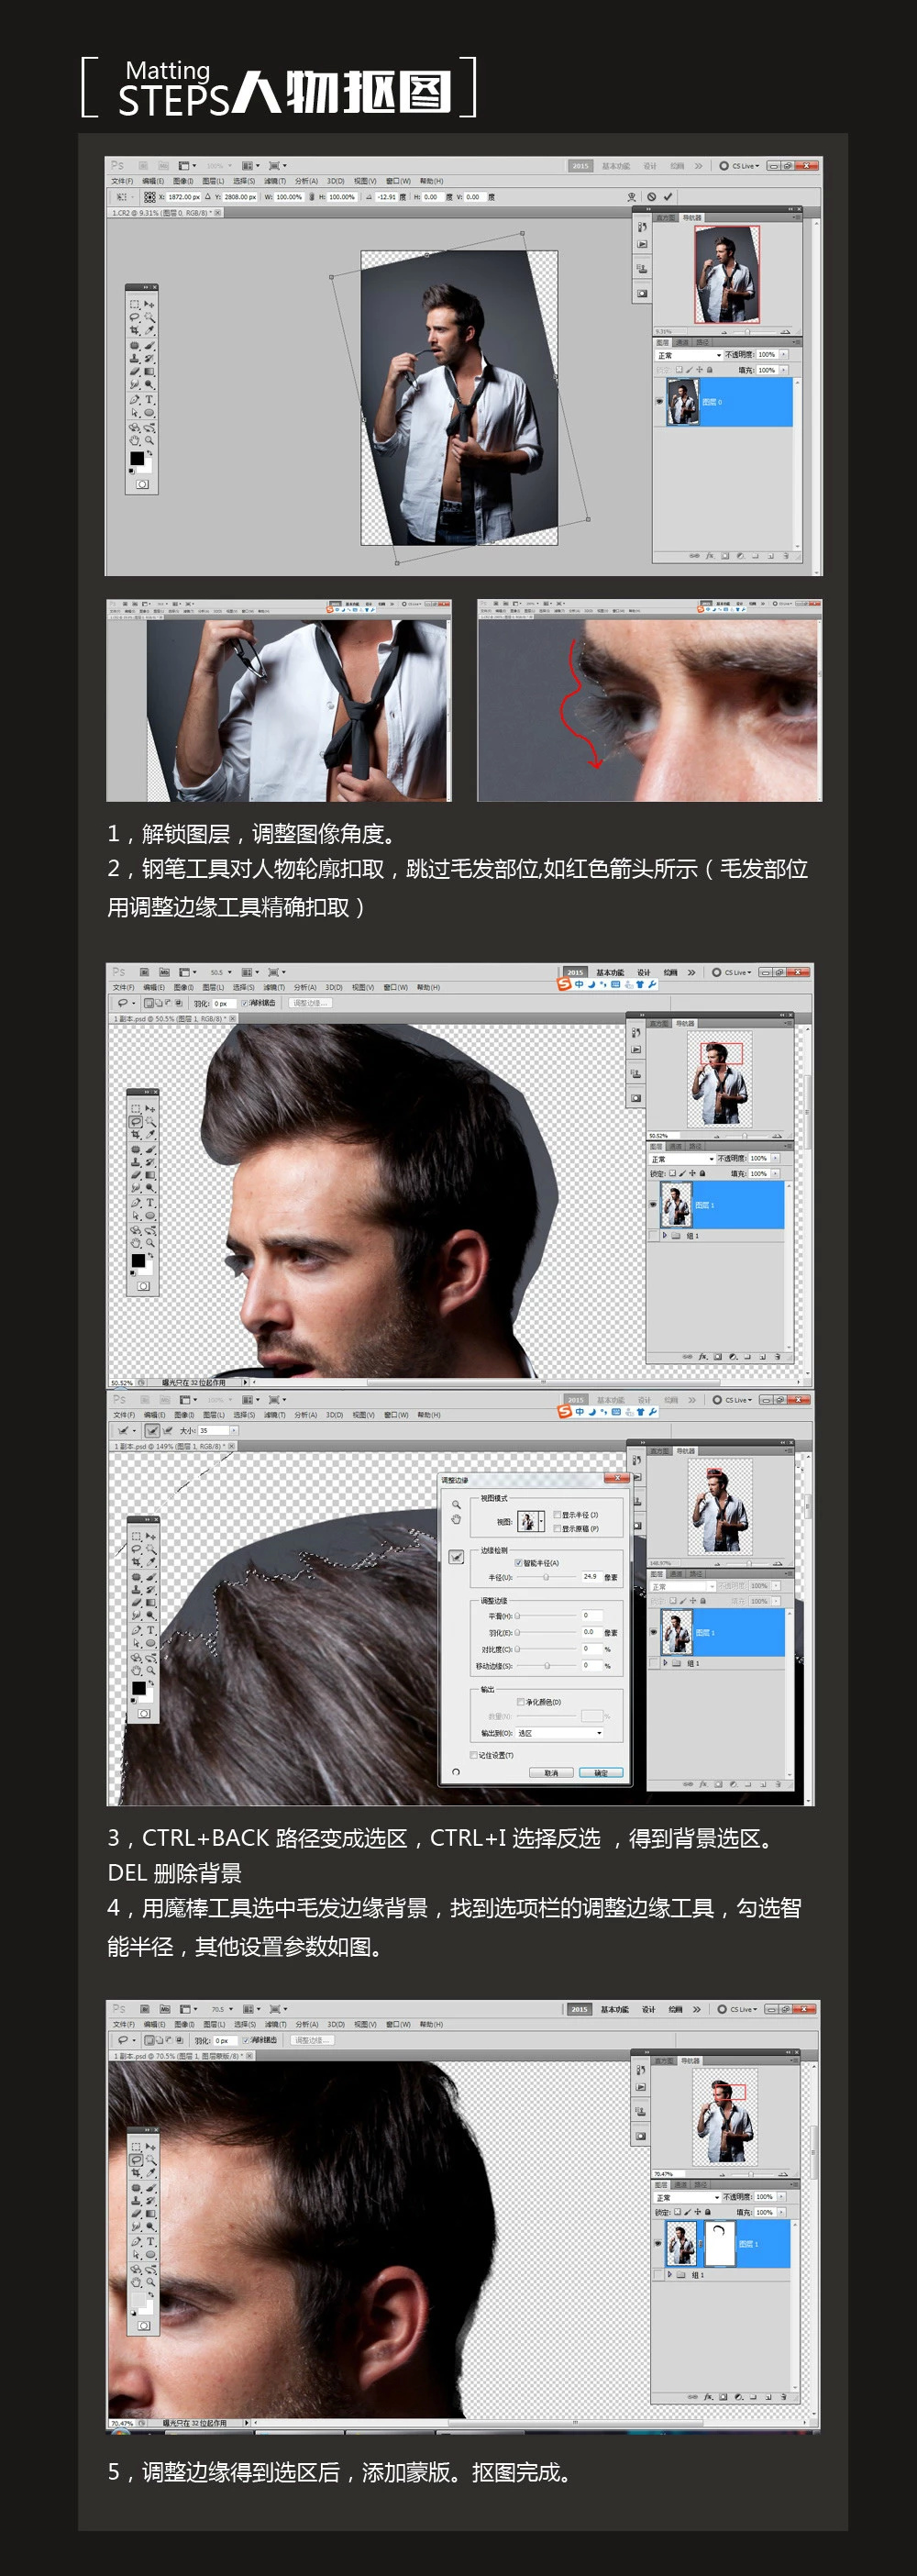
Task: Select Lasso tool in second screenshot's toolbox
Action: [135, 1121]
